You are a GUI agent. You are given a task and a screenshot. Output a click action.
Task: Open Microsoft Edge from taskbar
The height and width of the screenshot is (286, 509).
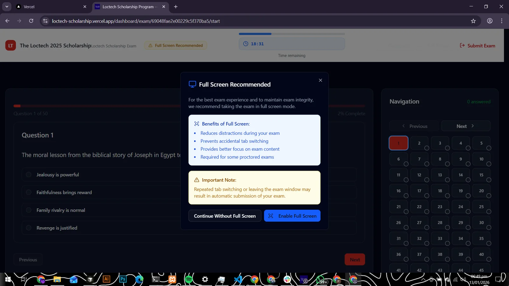click(x=139, y=279)
